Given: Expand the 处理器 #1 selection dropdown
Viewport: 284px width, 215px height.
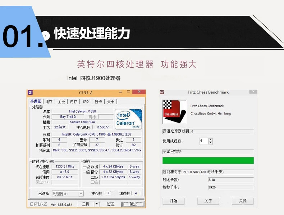Looking at the screenshot, I should click(81, 194).
